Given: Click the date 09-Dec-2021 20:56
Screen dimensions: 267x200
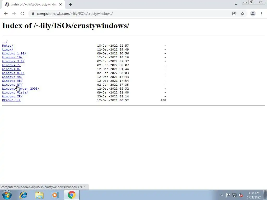Looking at the screenshot, I should [x=113, y=53].
